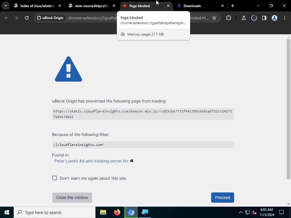Open the Windows Start menu
This screenshot has width=291, height=218.
7,212
